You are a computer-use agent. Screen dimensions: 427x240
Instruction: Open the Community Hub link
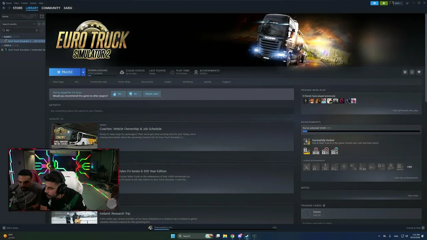[98, 82]
